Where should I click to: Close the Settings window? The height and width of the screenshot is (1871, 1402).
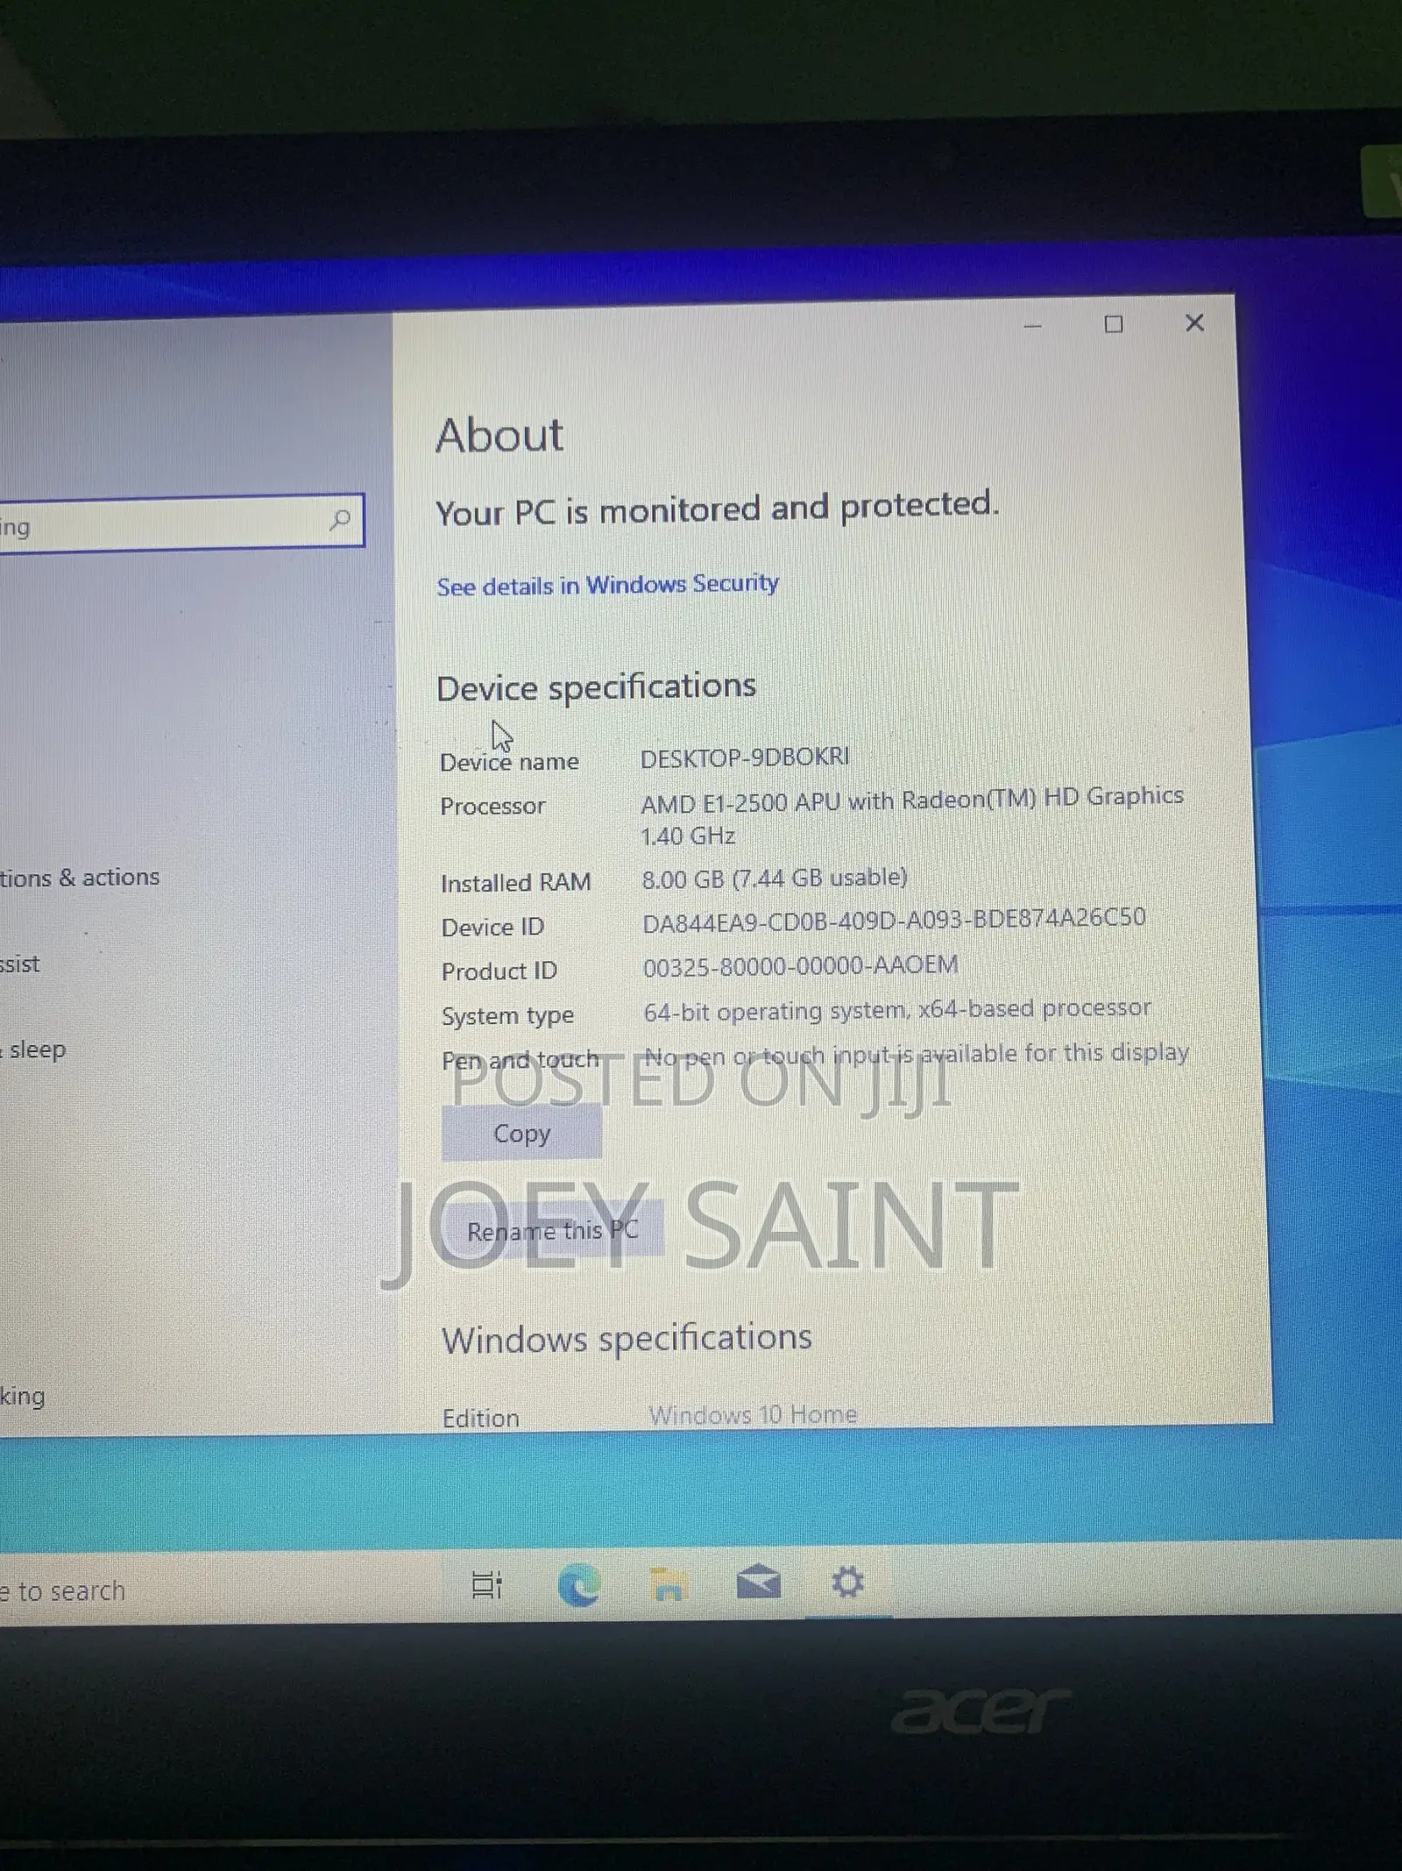1194,323
